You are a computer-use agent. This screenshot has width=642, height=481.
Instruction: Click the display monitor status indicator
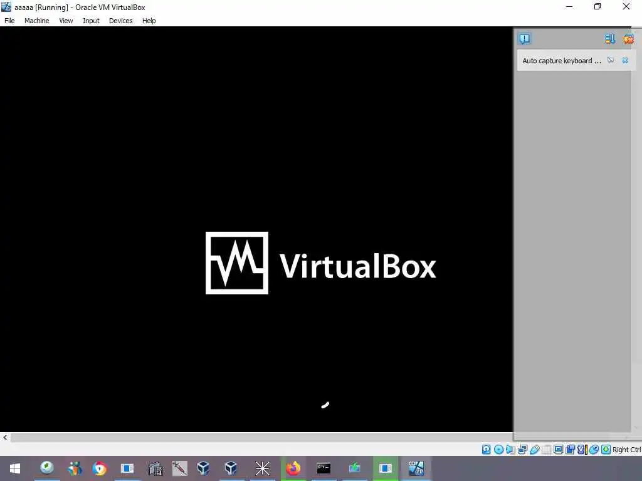[558, 450]
